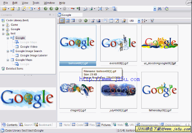Switch to the URL tab
The height and width of the screenshot is (133, 192).
coord(130,125)
